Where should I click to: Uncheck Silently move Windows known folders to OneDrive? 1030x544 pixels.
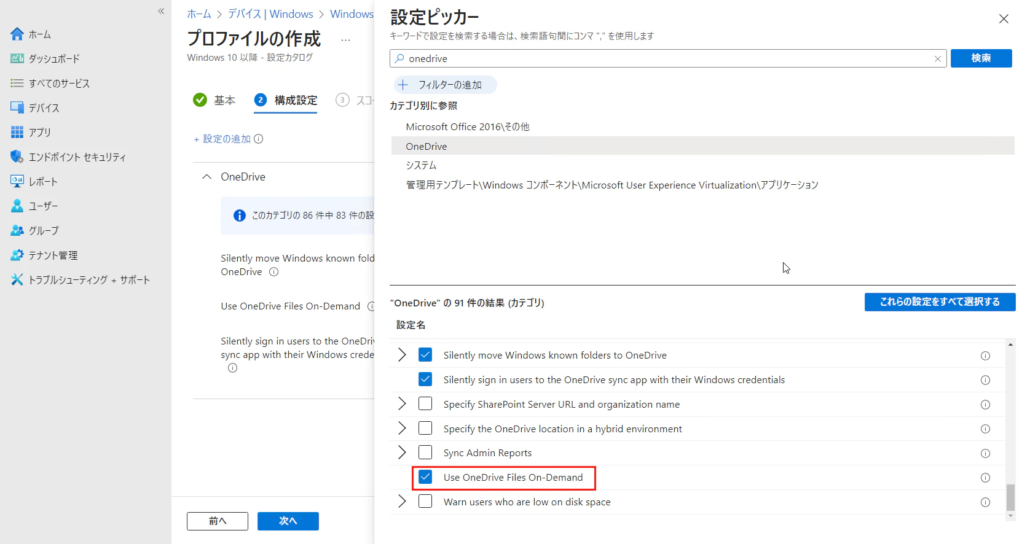pyautogui.click(x=425, y=355)
